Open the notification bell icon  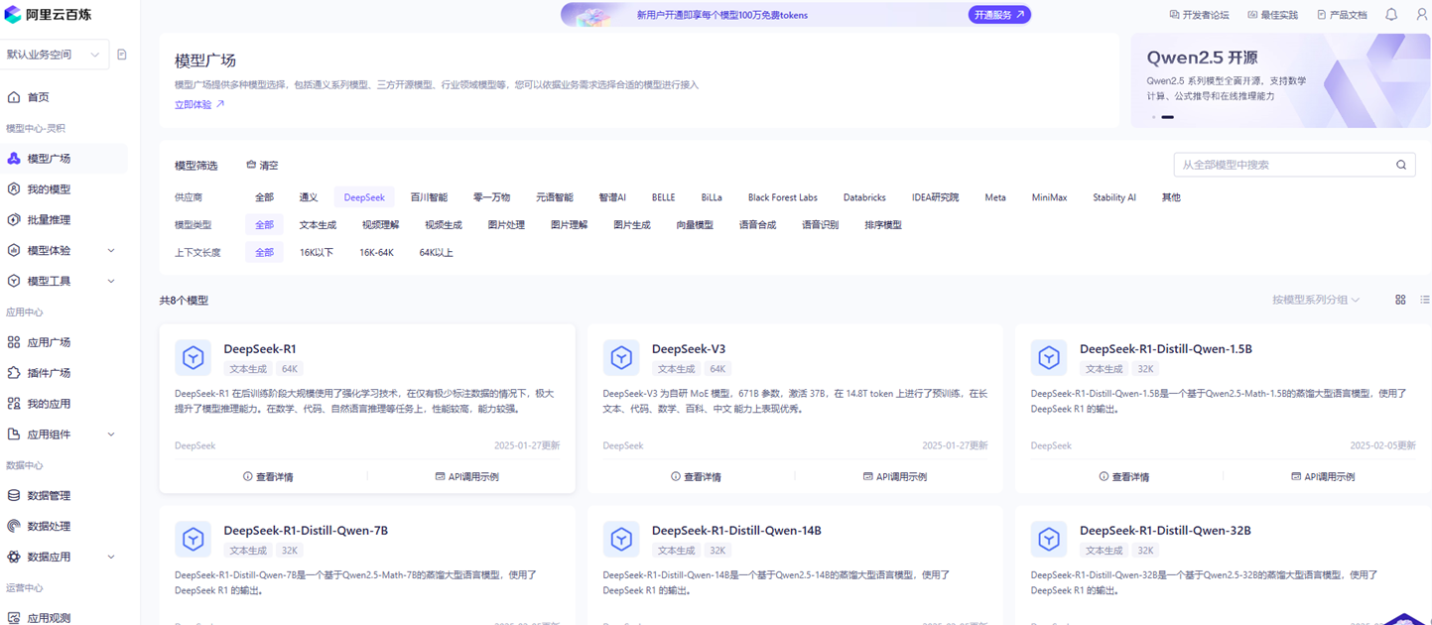click(1391, 15)
